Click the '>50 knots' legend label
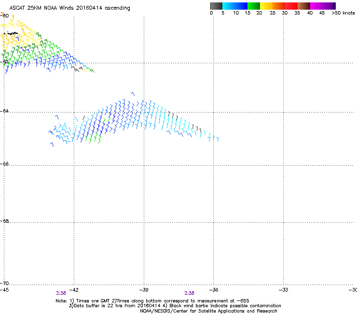This screenshot has height=314, width=357. 343,13
